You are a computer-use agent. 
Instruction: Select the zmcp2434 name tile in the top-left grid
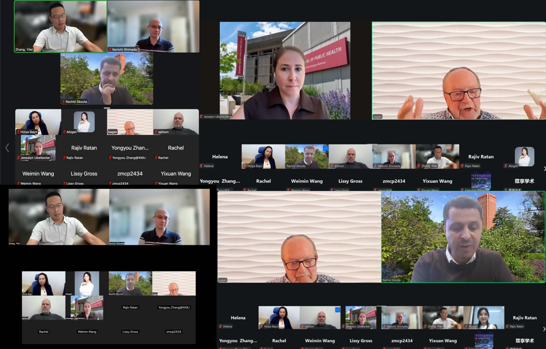130,174
